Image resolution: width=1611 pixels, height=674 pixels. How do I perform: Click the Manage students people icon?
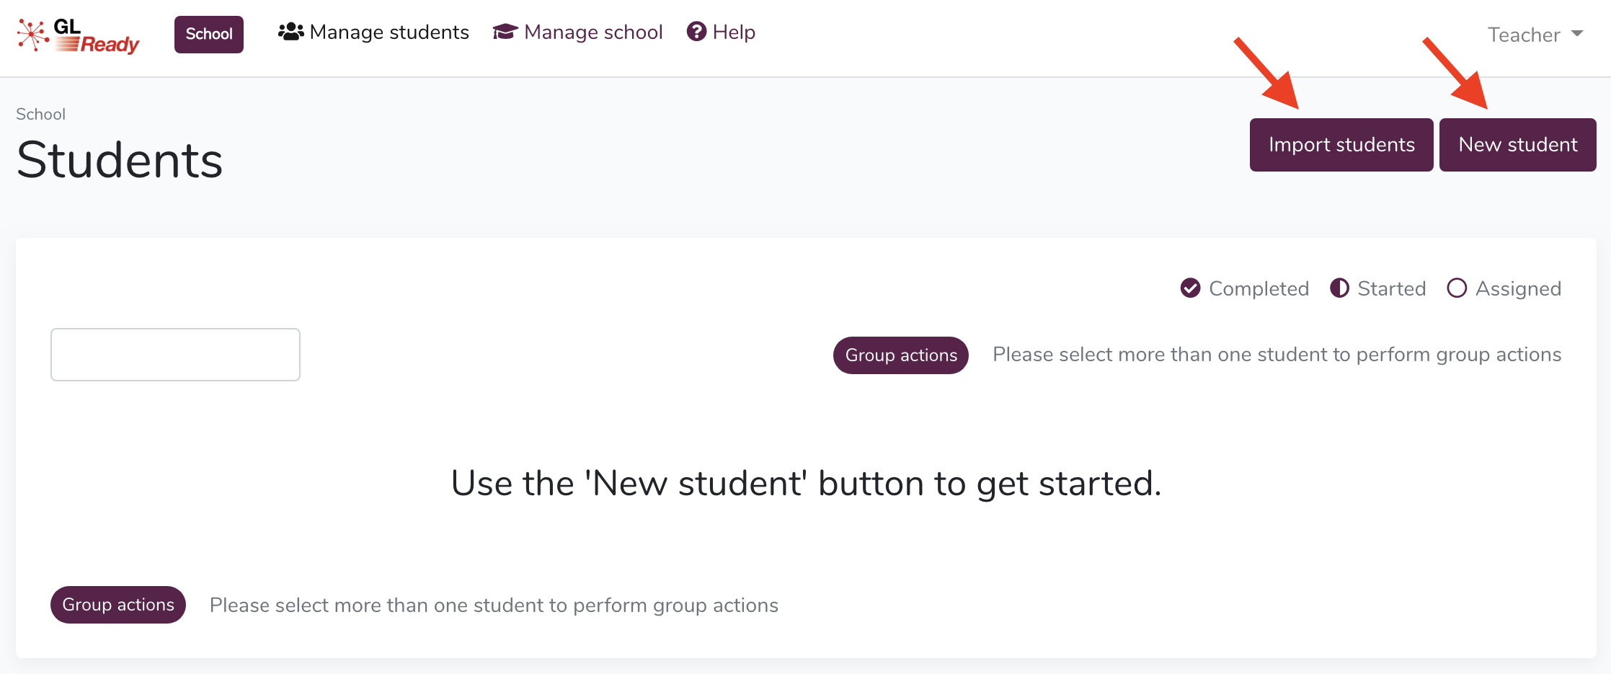290,32
